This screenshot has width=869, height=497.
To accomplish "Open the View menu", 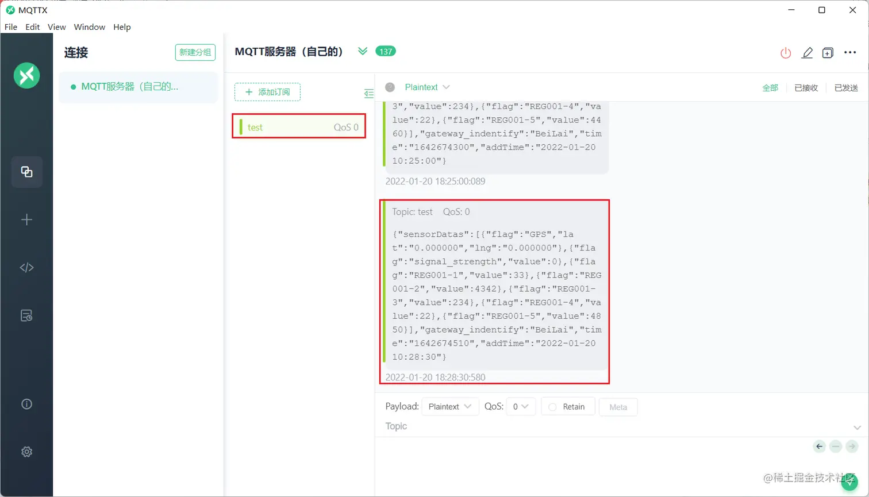I will point(57,27).
